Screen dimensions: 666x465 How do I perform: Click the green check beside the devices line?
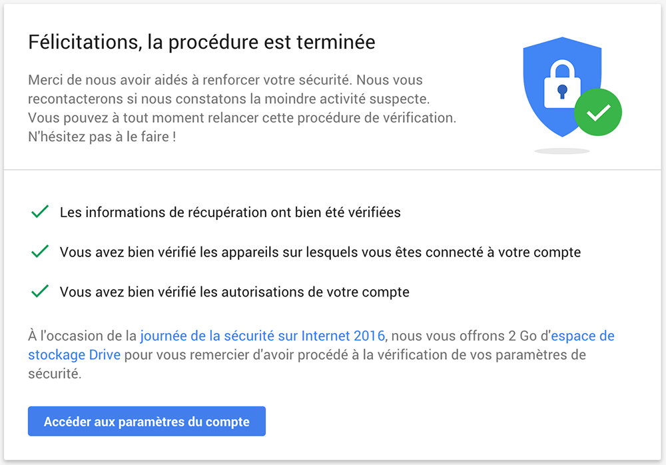(x=39, y=251)
